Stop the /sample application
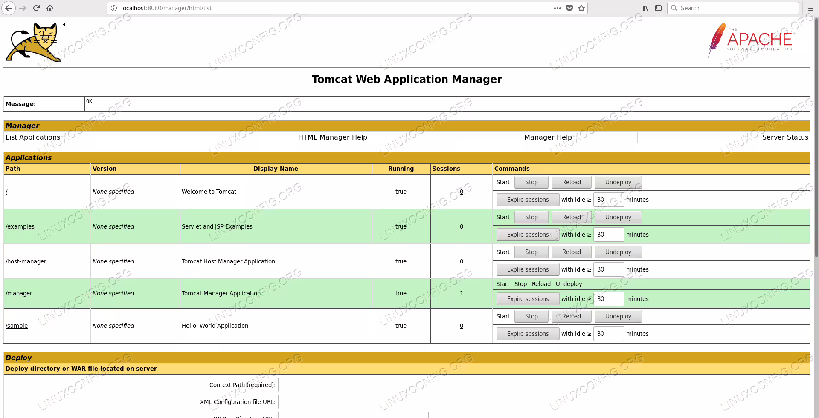Screen dimensions: 819x418 531,316
